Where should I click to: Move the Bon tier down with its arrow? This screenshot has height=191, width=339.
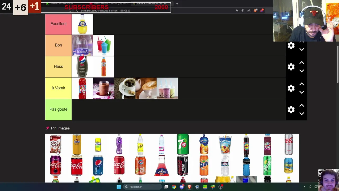(302, 50)
